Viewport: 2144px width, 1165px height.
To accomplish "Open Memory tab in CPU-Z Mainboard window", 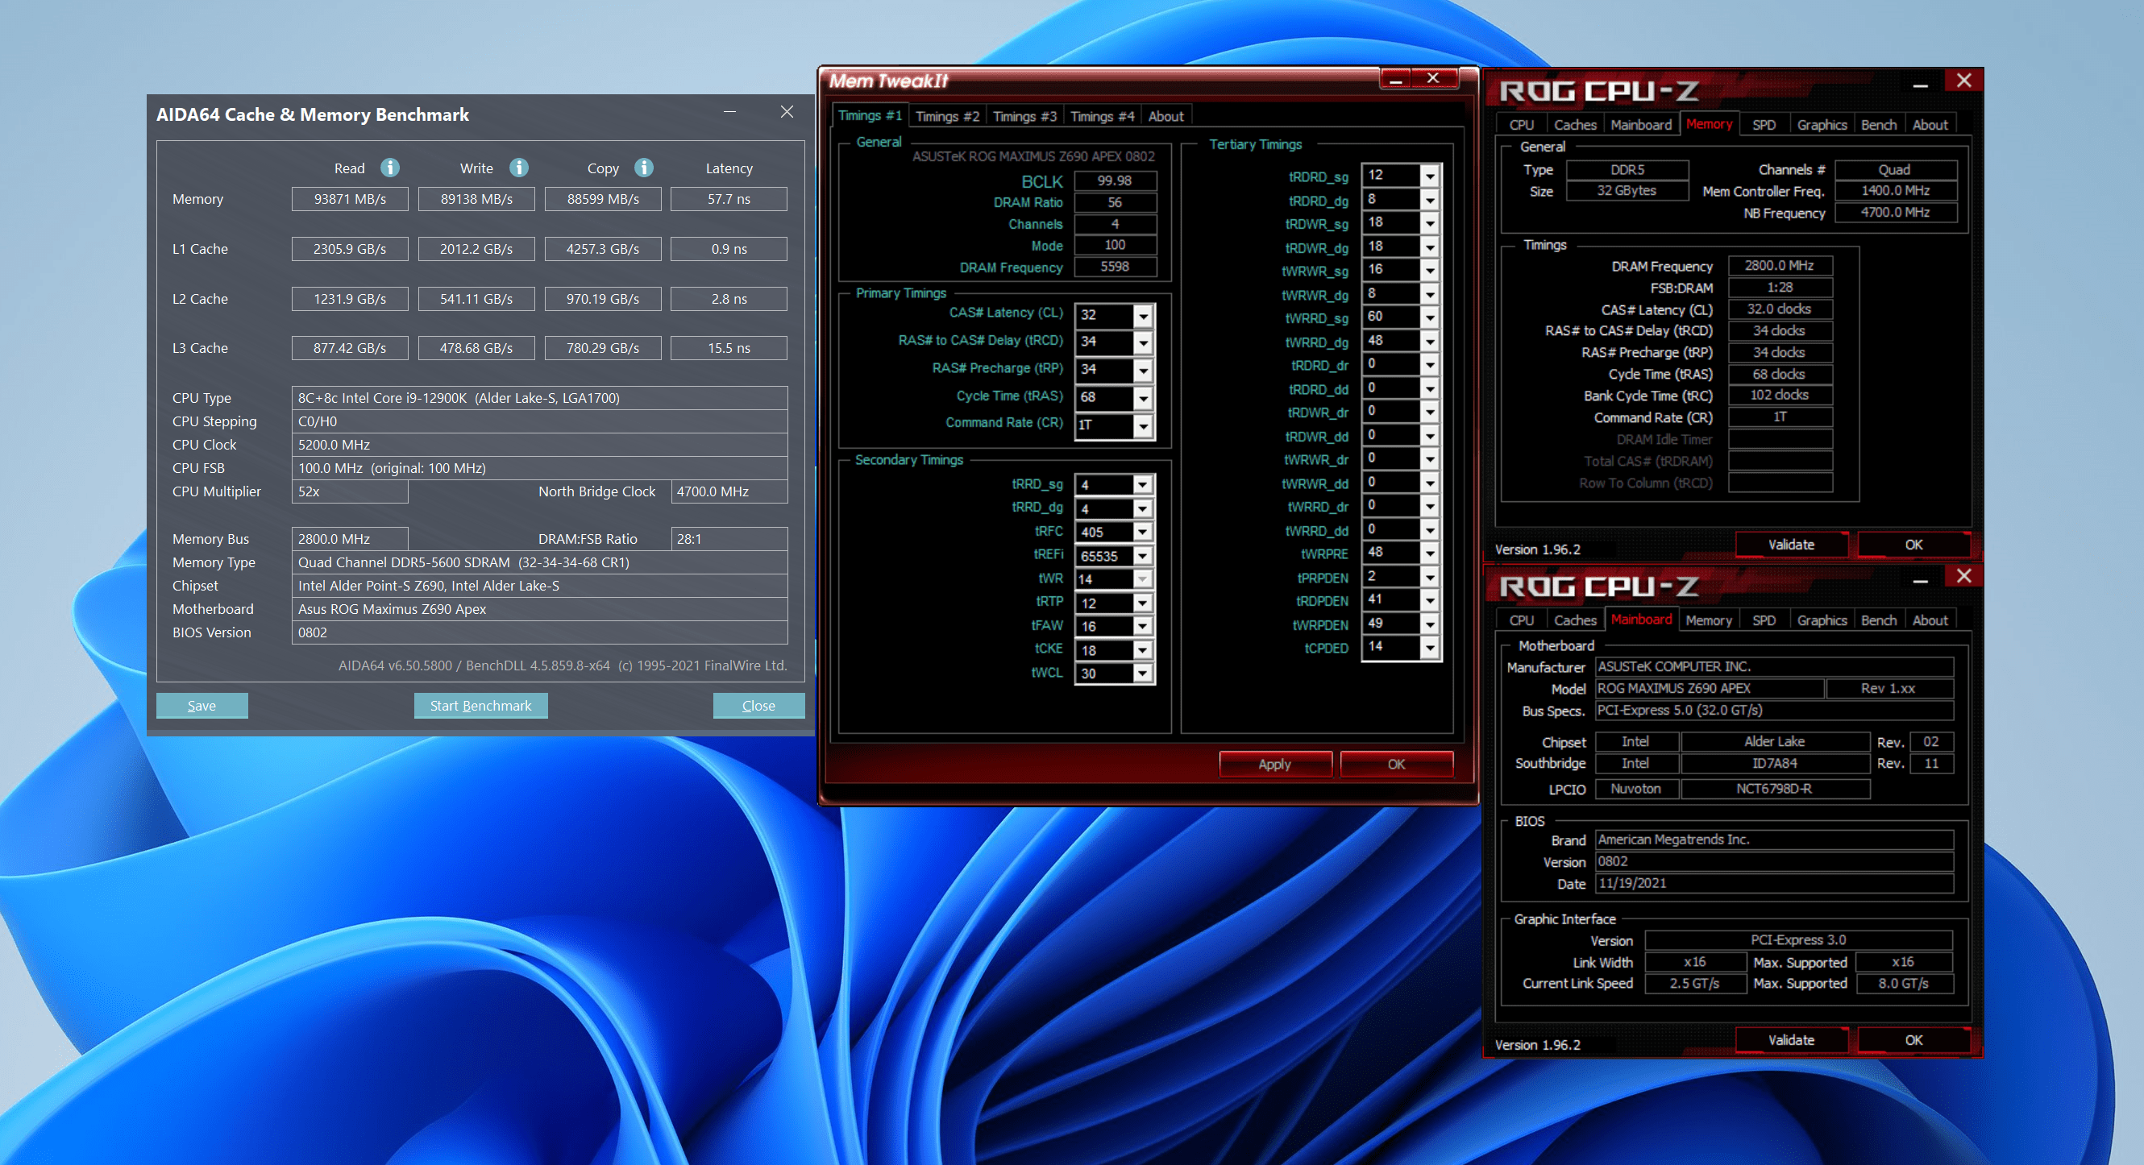I will tap(1708, 621).
